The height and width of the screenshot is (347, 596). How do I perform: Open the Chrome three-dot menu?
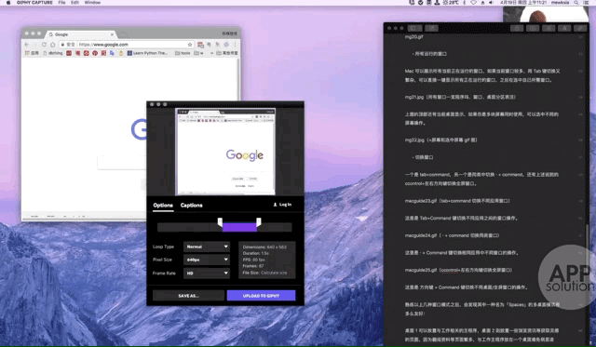pyautogui.click(x=235, y=45)
